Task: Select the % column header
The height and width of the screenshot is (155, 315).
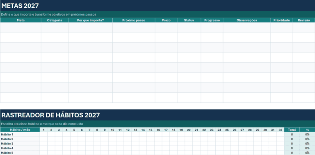Action: click(x=307, y=130)
